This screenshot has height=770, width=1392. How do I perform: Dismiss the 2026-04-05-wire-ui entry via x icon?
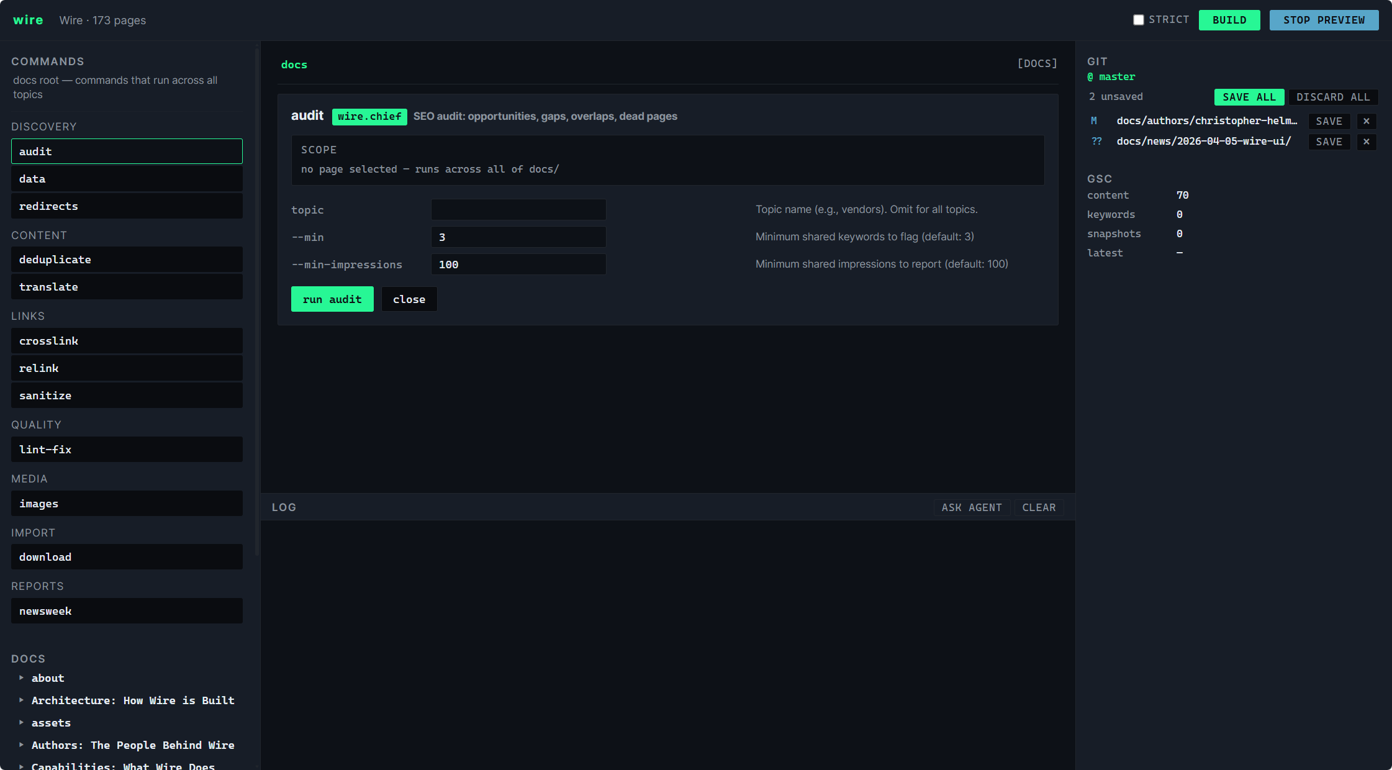coord(1366,142)
